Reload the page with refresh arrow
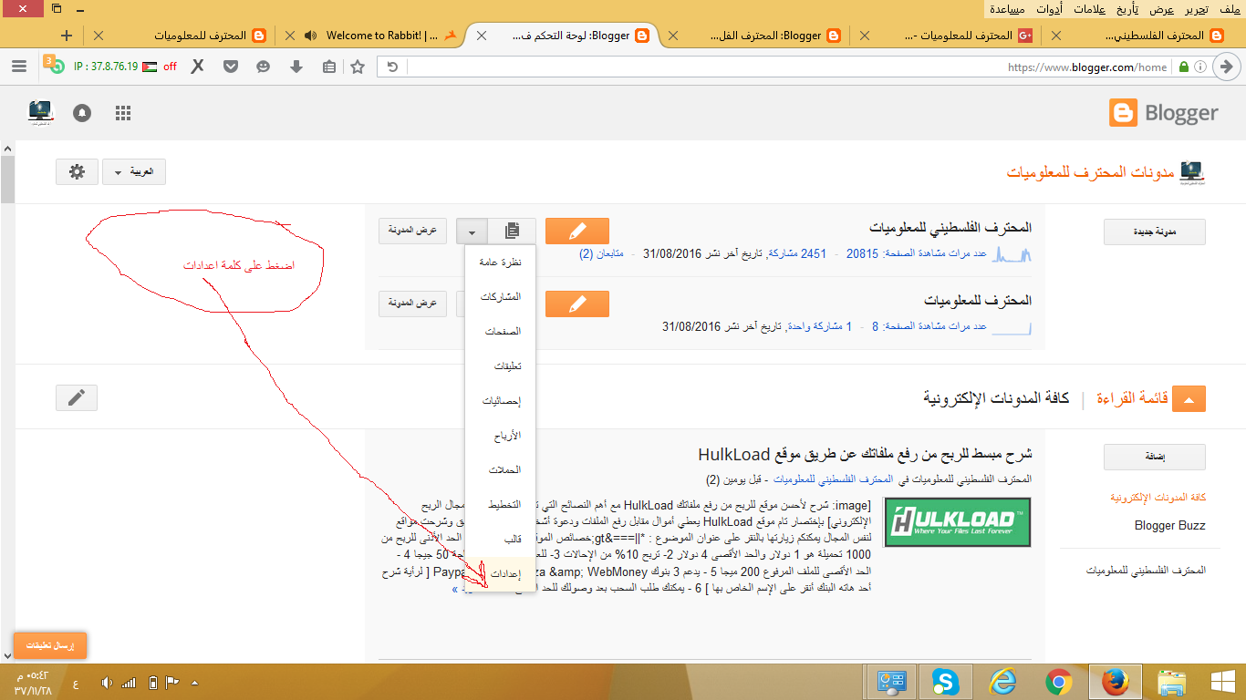1246x700 pixels. click(x=393, y=67)
